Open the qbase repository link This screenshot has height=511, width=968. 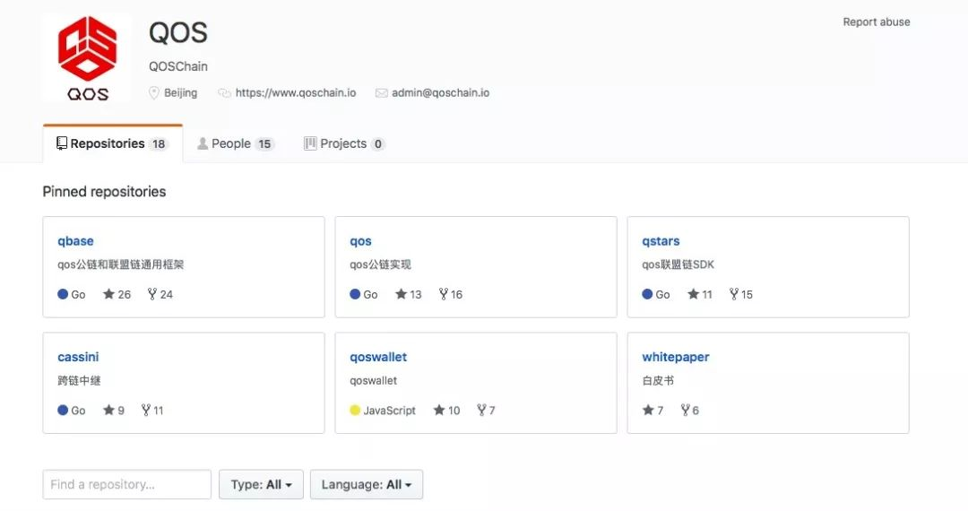click(x=75, y=241)
